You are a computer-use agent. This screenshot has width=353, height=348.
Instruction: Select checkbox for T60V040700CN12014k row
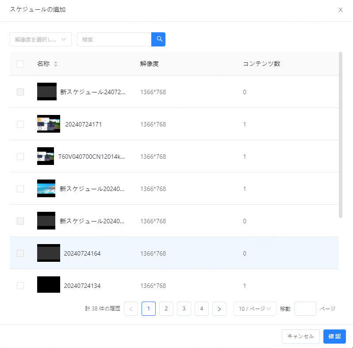pos(20,157)
